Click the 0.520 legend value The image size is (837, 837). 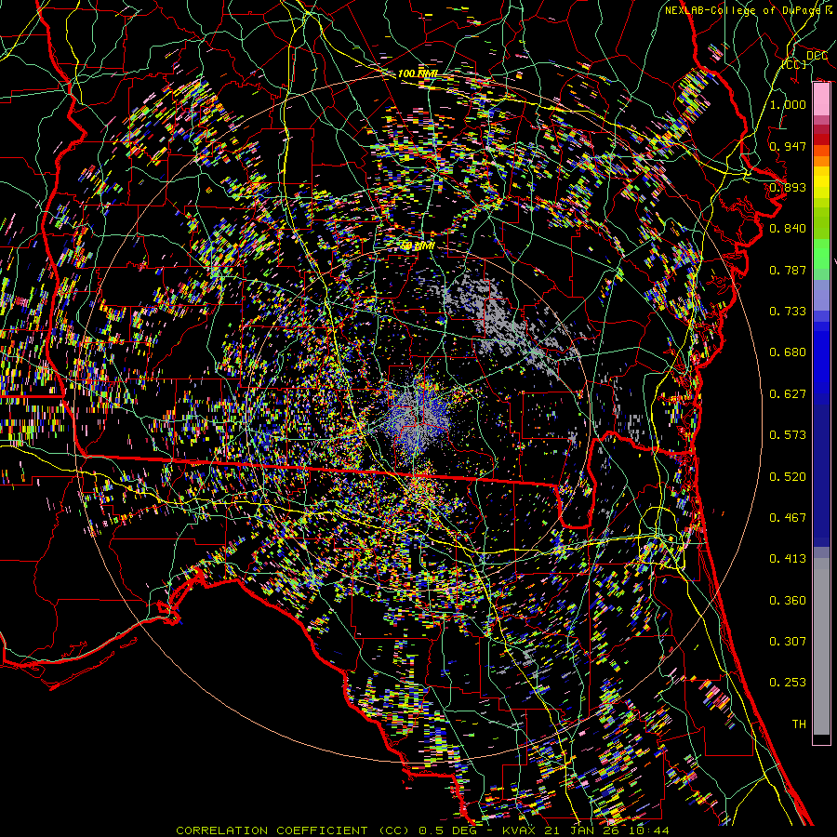(x=788, y=477)
